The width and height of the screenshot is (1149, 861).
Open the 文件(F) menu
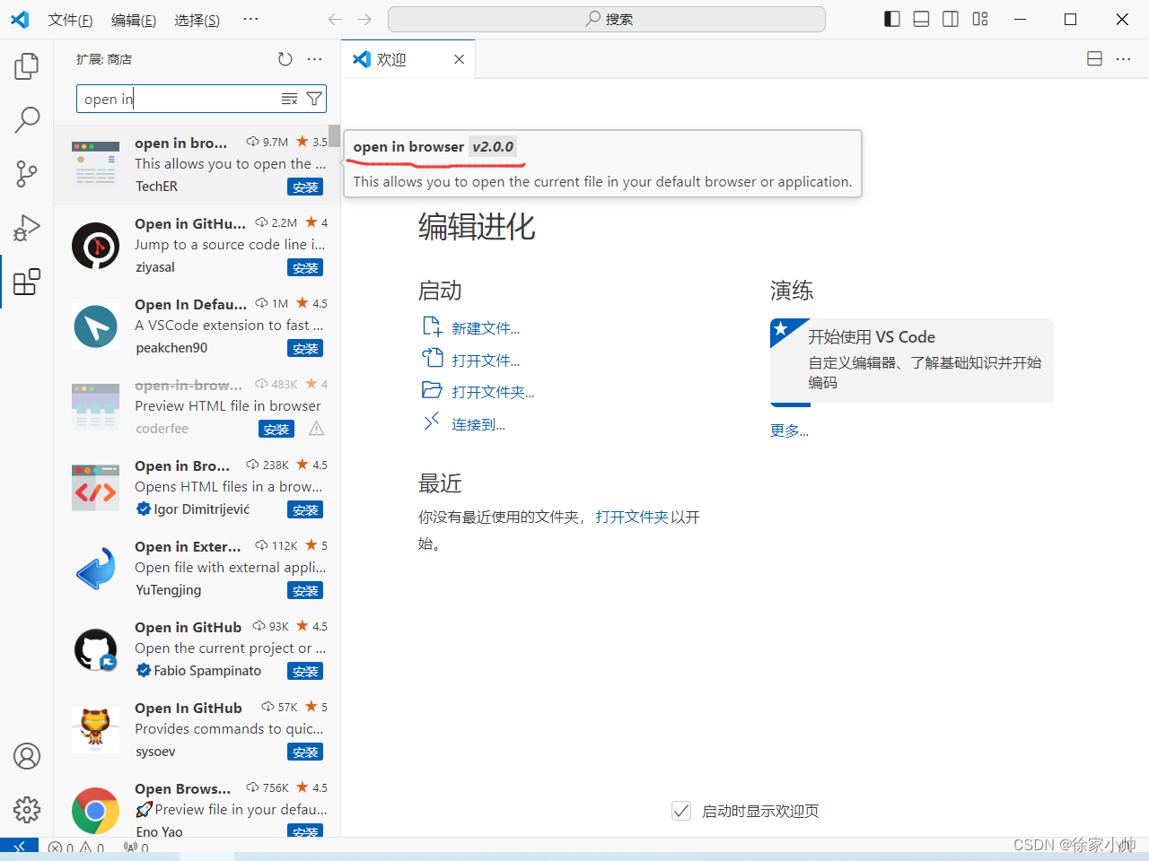[x=70, y=20]
